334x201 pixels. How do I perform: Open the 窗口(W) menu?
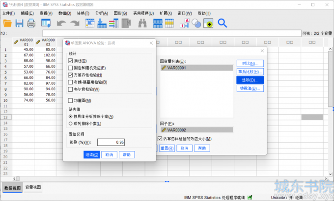pyautogui.click(x=185, y=13)
